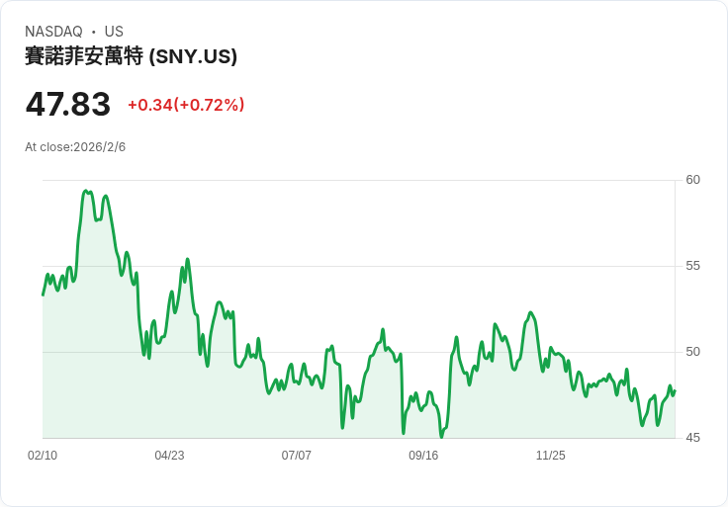Click the chart's highest peak near 59
The height and width of the screenshot is (507, 728).
click(x=85, y=191)
